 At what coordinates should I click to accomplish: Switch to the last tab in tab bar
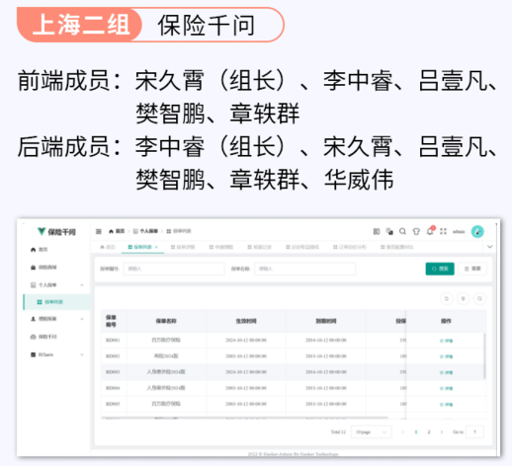point(397,247)
